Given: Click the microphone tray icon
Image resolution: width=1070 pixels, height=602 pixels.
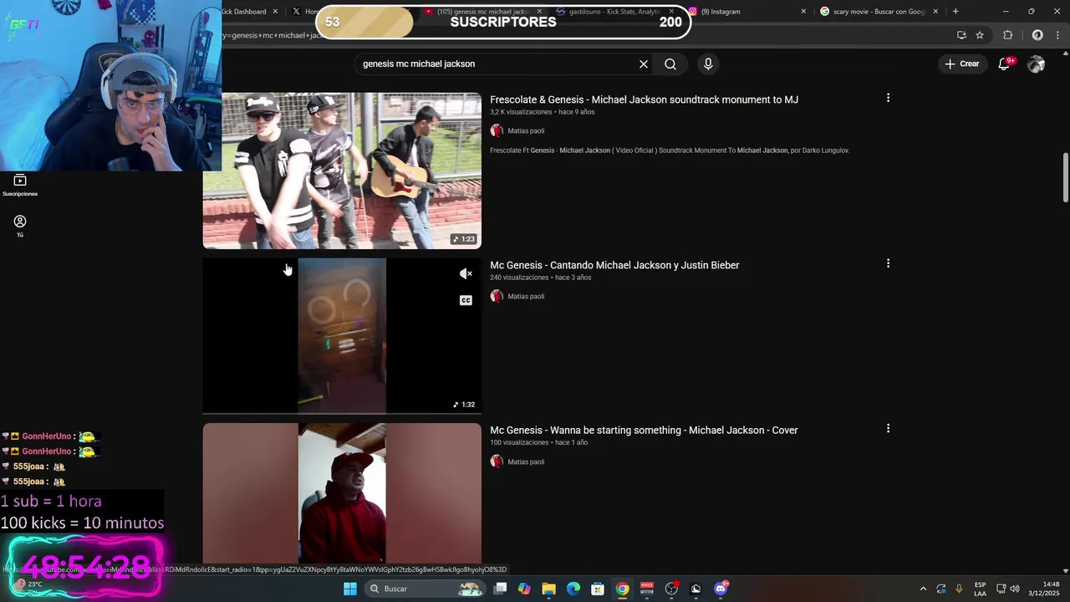Looking at the screenshot, I should [959, 589].
